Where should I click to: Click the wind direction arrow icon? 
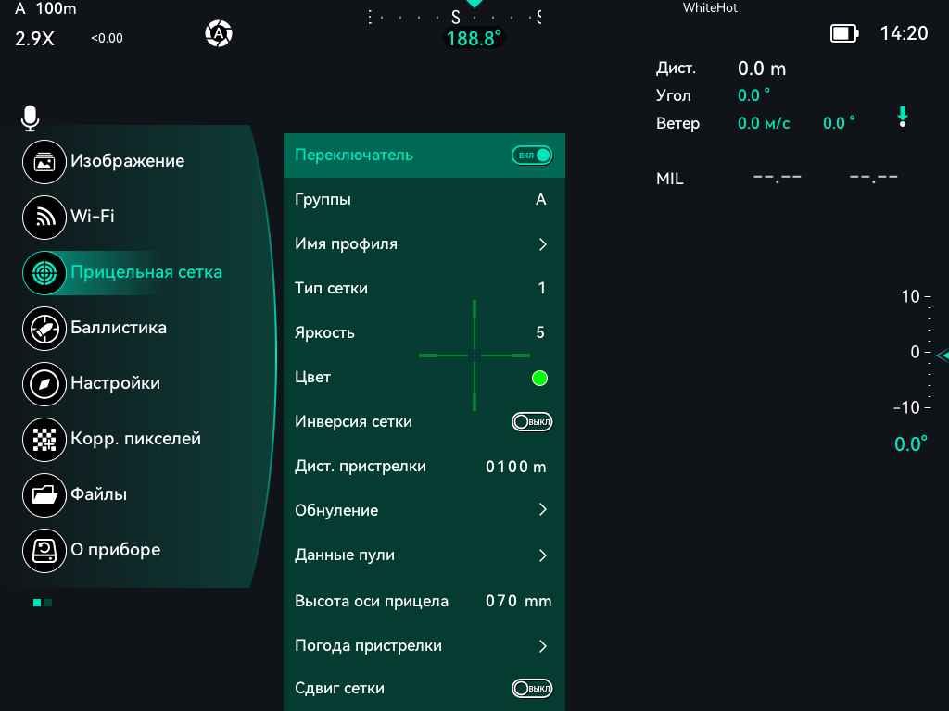pos(903,117)
